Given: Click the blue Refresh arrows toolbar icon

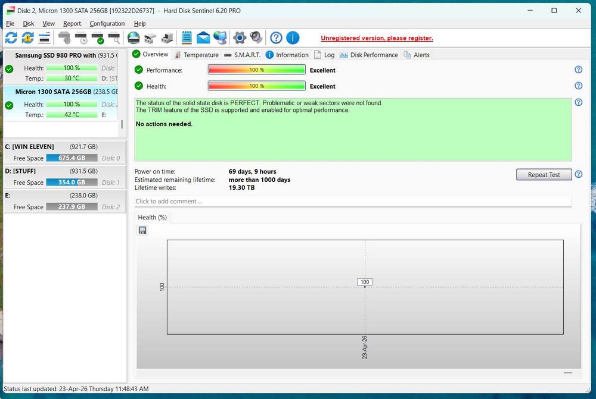Looking at the screenshot, I should pyautogui.click(x=11, y=37).
